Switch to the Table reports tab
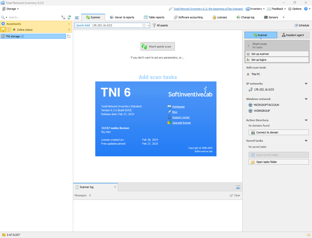Screen dimensions: 312x238 click(154, 17)
